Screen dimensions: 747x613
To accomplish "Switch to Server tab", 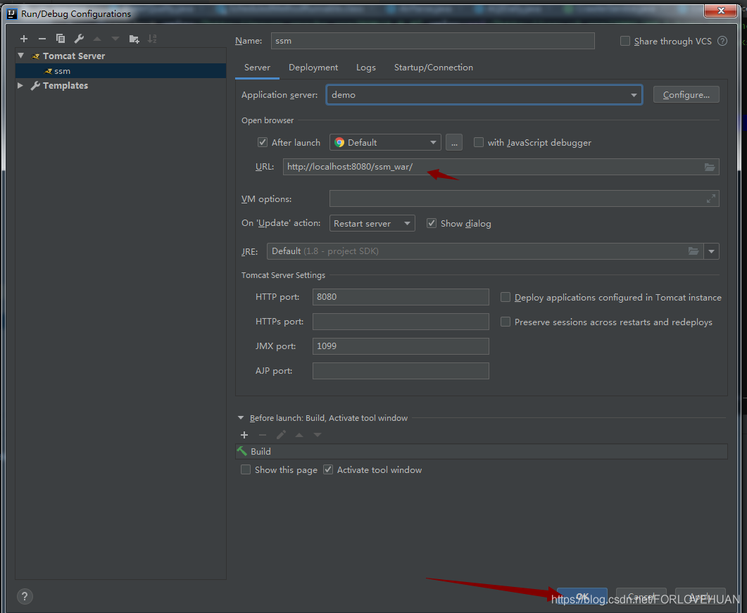I will pyautogui.click(x=257, y=68).
